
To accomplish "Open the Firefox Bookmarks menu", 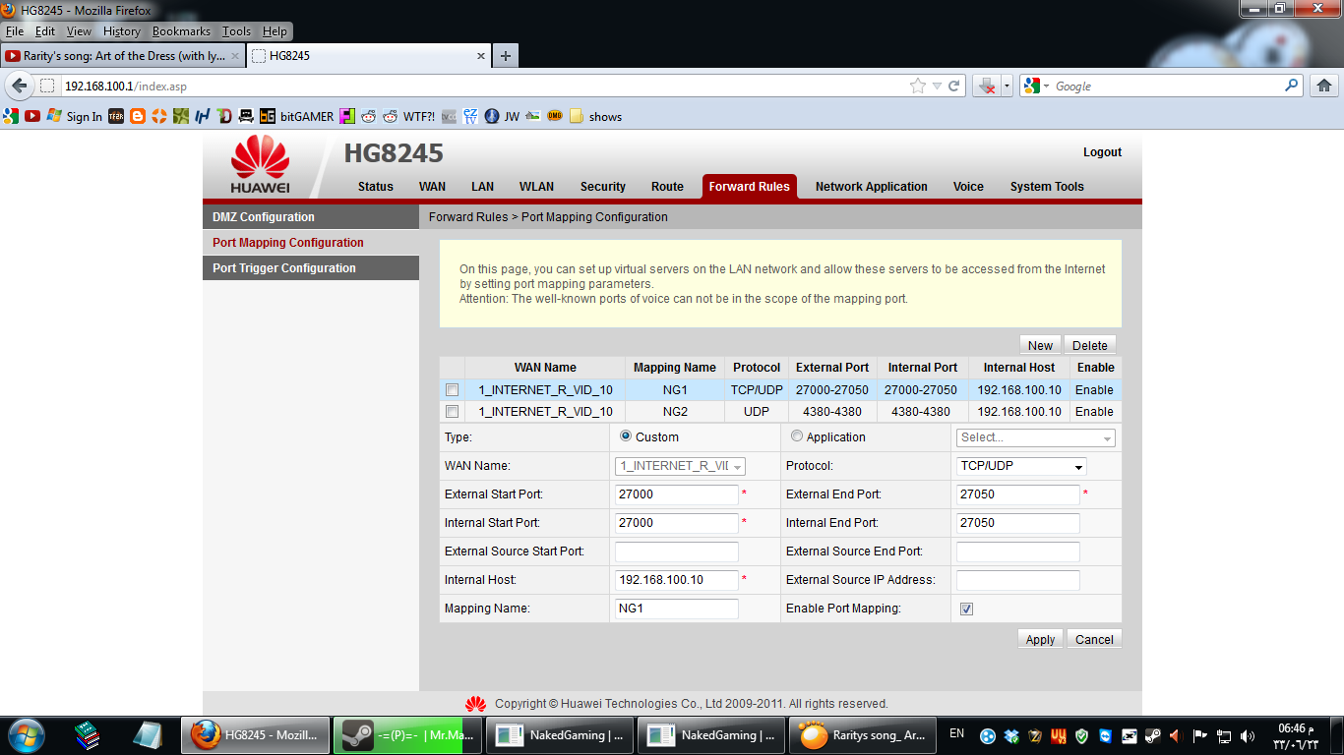I will (181, 31).
